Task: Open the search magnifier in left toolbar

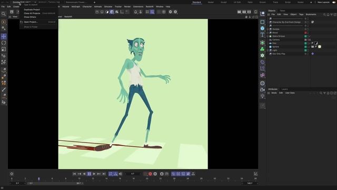Action: (4, 14)
